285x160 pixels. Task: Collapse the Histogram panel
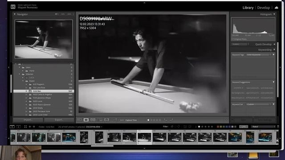click(274, 14)
